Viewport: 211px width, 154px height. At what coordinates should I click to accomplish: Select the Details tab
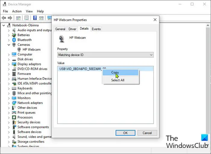coord(84,29)
